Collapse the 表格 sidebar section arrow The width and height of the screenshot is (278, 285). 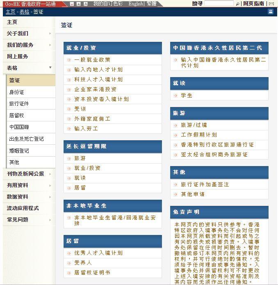tap(50, 67)
